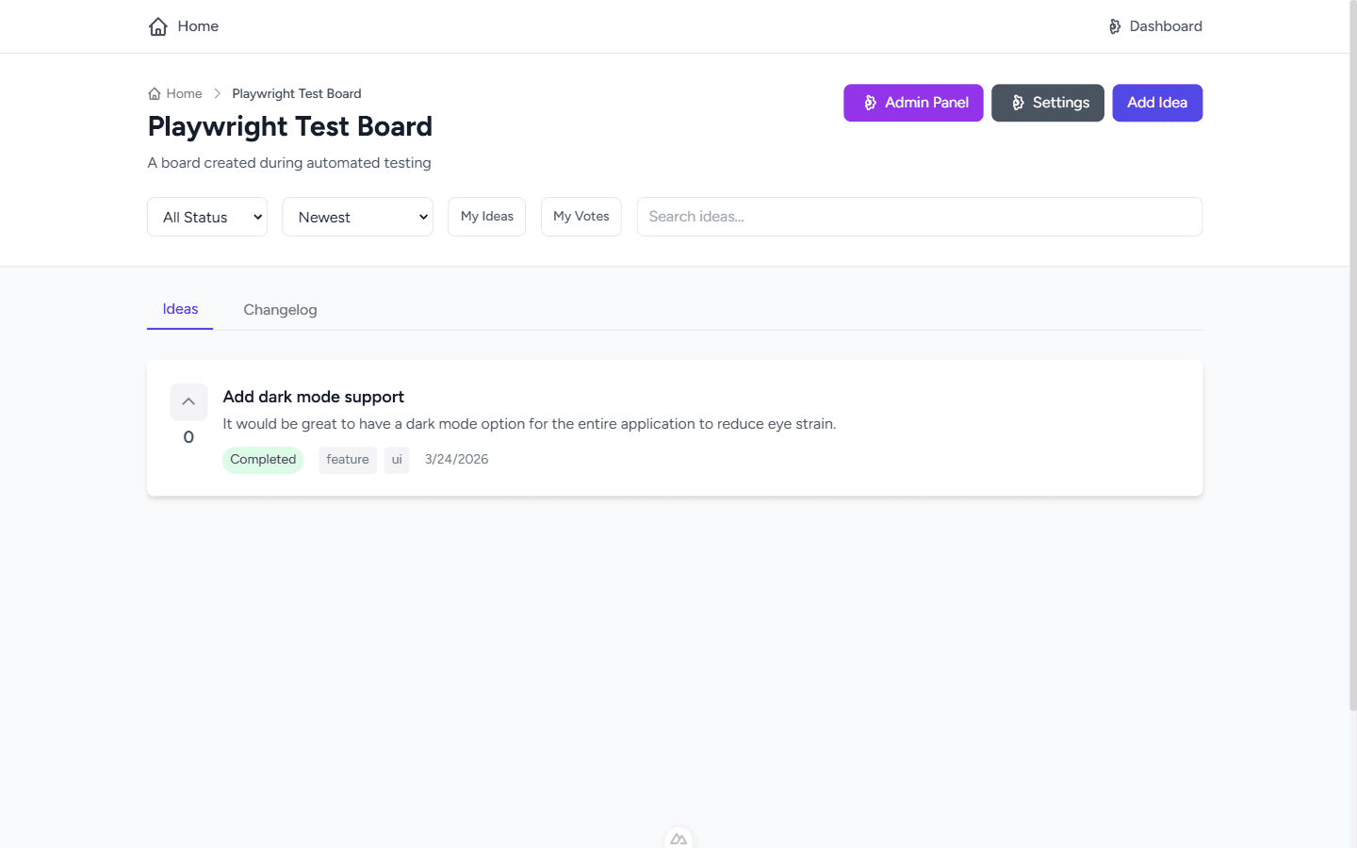
Task: Click the board description about automated testing
Action: coord(289,163)
